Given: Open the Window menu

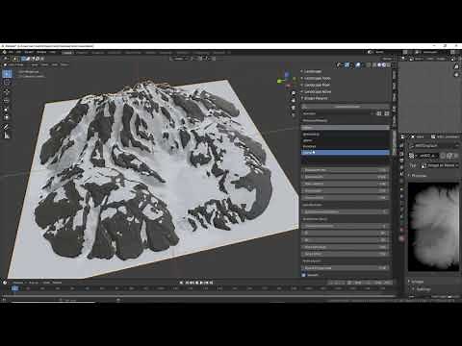Looking at the screenshot, I should pyautogui.click(x=41, y=52).
